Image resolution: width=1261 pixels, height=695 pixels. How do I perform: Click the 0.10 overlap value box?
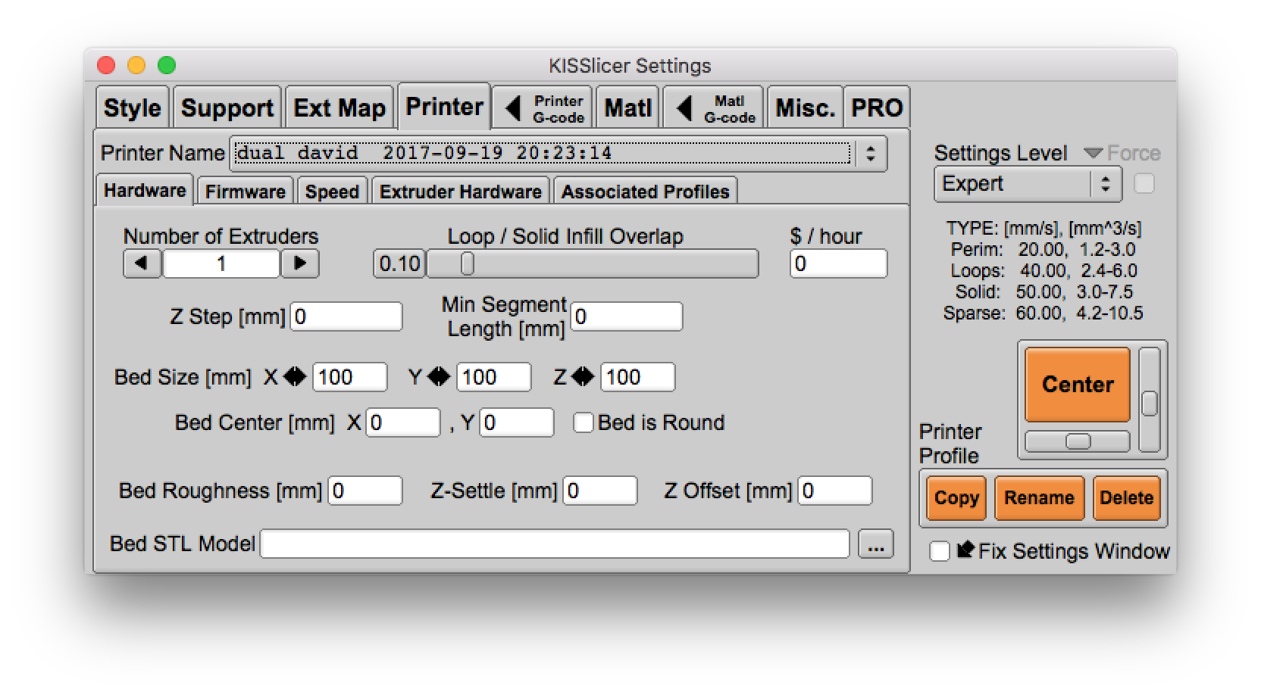pyautogui.click(x=399, y=263)
